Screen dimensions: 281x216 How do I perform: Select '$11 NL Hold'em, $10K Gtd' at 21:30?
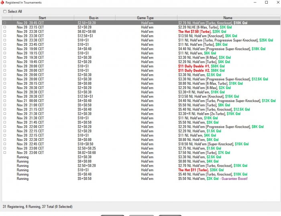198,118
